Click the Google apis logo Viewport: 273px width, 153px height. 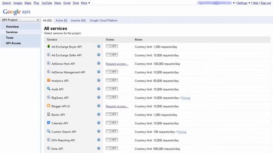(x=17, y=12)
